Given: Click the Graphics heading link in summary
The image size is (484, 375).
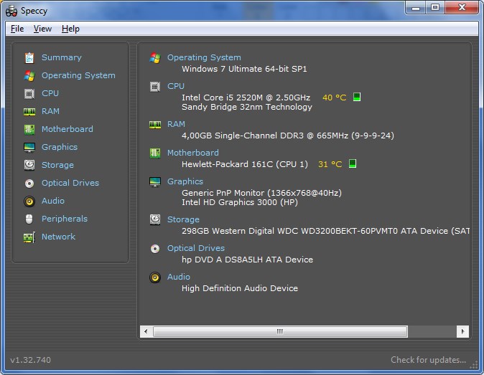Looking at the screenshot, I should point(185,182).
